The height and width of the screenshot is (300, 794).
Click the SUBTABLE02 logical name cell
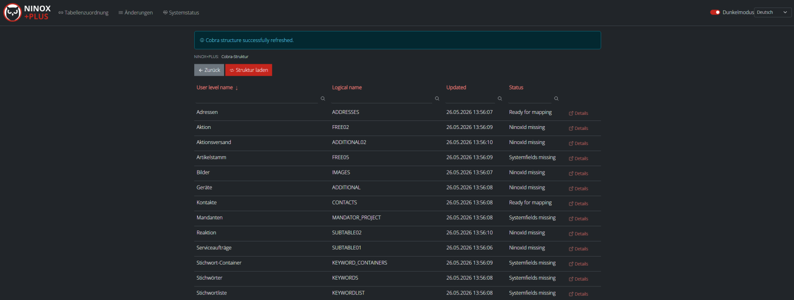(346, 233)
